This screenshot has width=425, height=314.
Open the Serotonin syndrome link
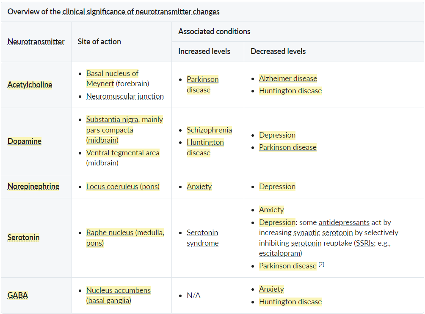202,238
